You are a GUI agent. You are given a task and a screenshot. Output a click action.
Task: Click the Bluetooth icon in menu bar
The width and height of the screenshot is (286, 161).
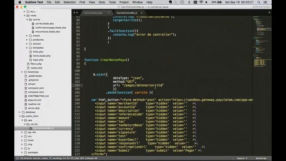click(189, 2)
